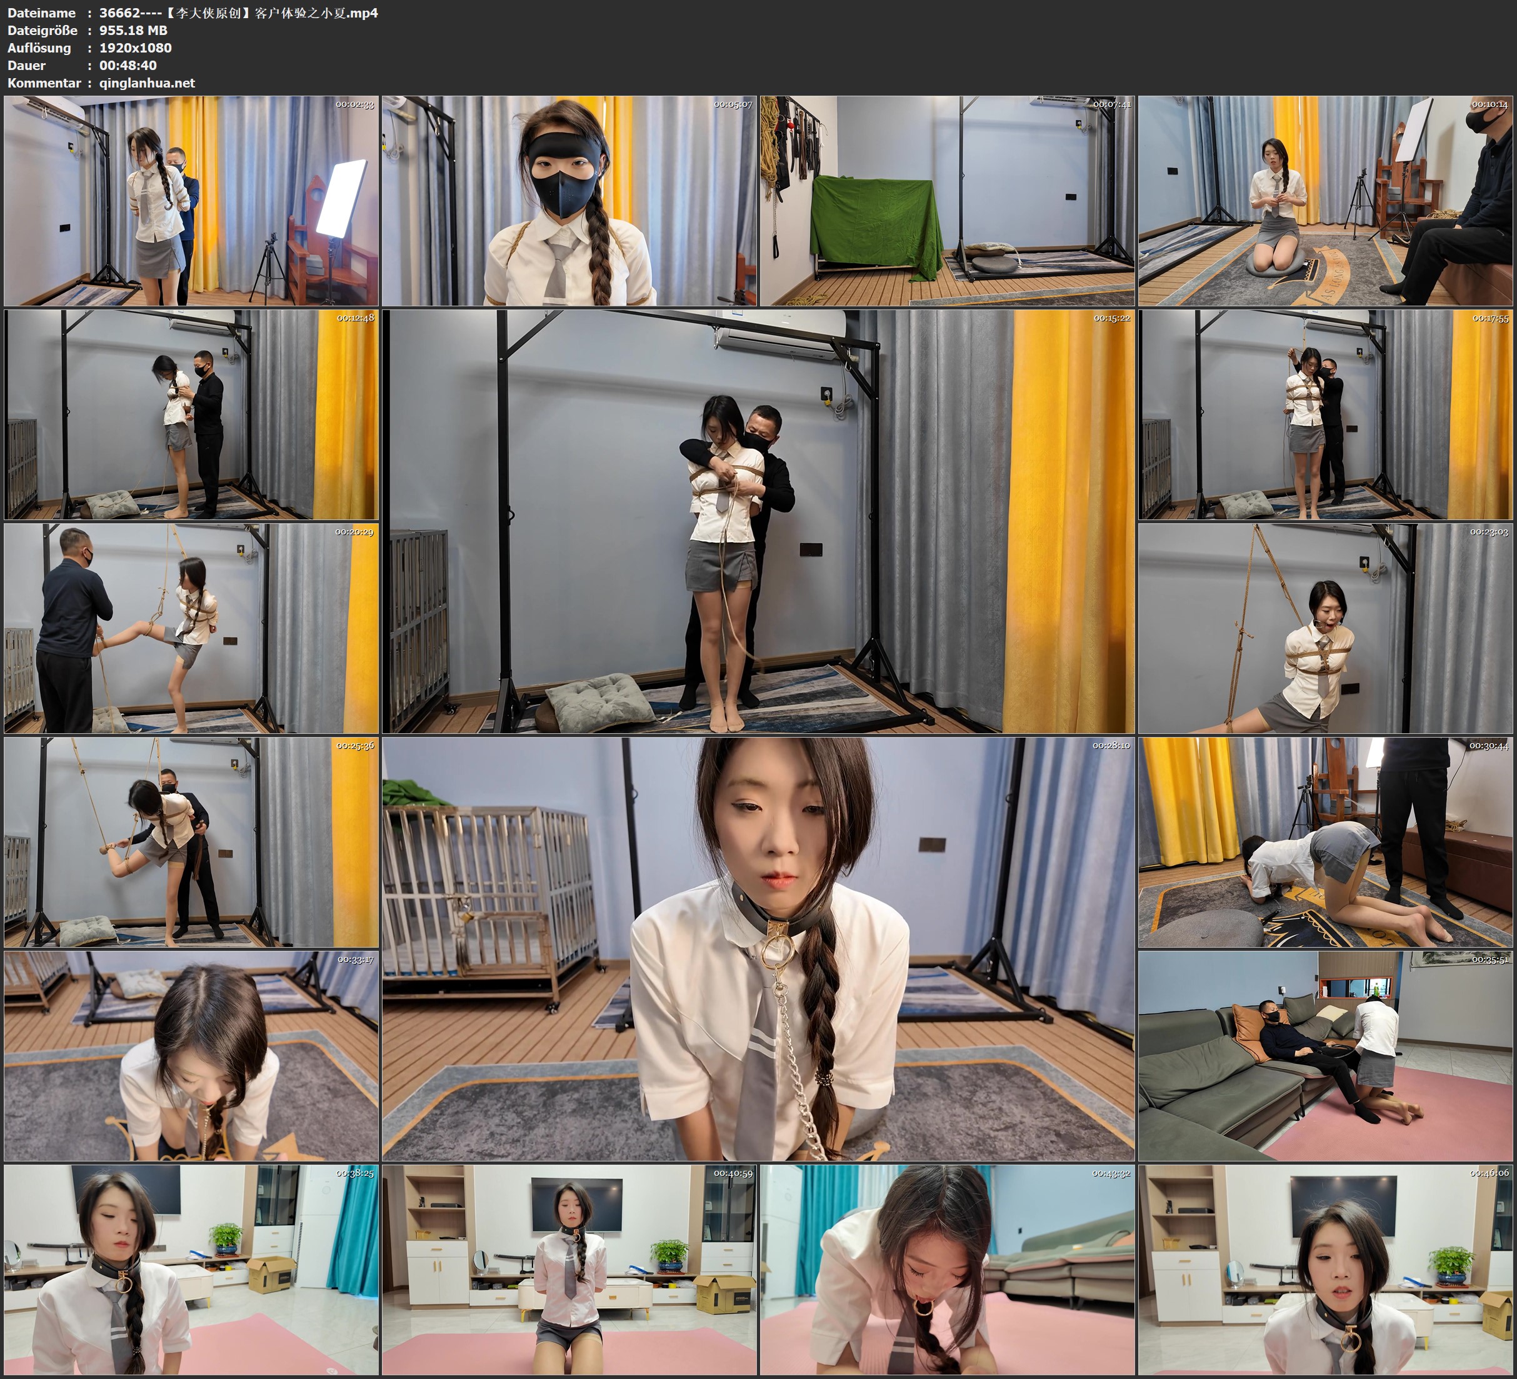This screenshot has height=1379, width=1517.
Task: Open the large center frame at 00:15:22
Action: point(759,521)
